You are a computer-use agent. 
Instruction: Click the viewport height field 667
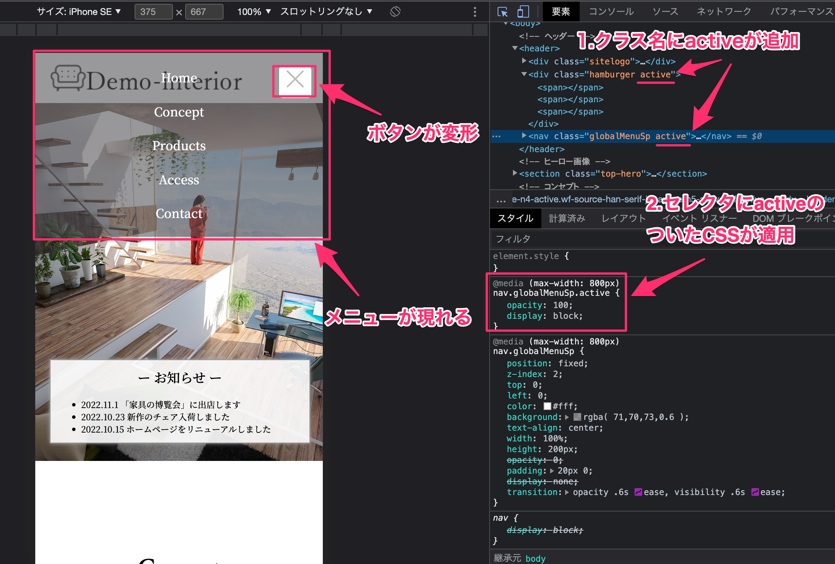point(204,11)
